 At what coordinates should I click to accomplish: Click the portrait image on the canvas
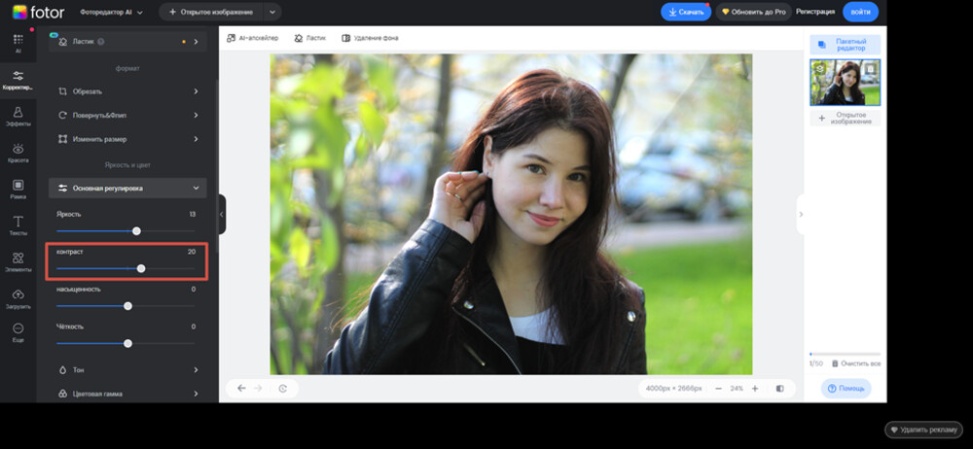point(511,214)
